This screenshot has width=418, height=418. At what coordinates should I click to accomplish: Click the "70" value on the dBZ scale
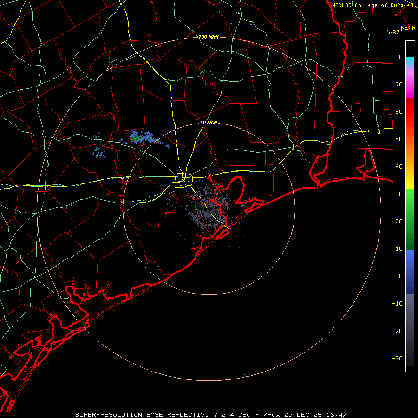[399, 85]
